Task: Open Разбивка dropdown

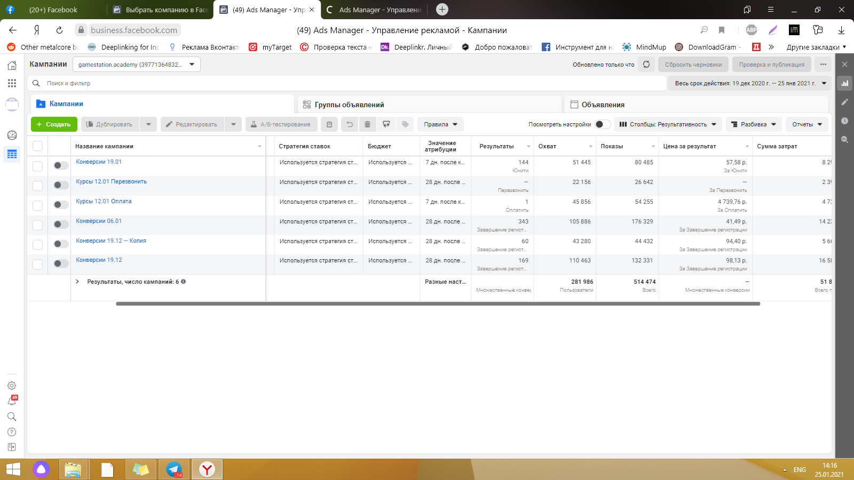Action: [x=754, y=124]
